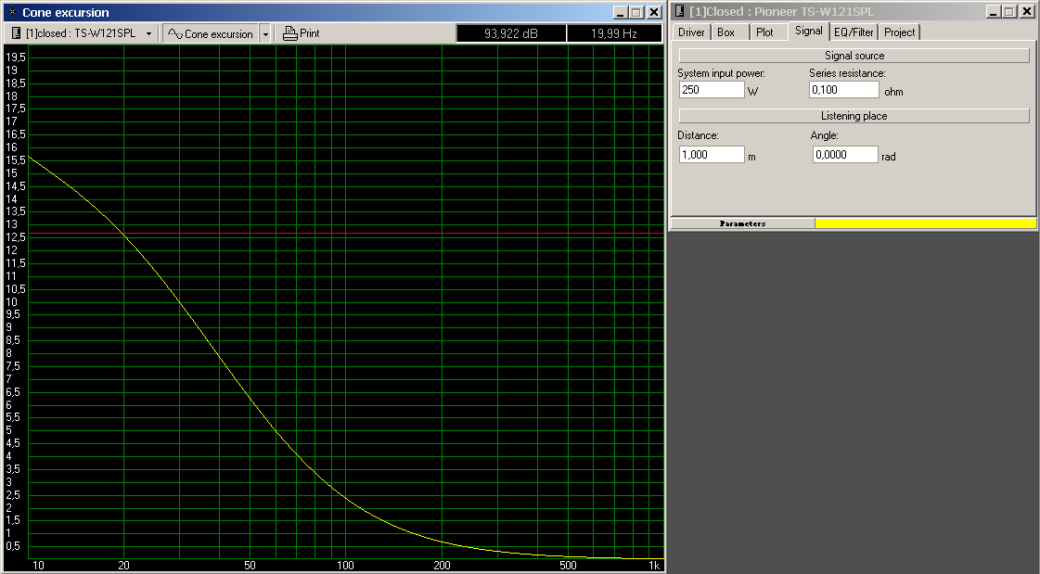Click the Distance input field
This screenshot has width=1040, height=574.
click(711, 155)
